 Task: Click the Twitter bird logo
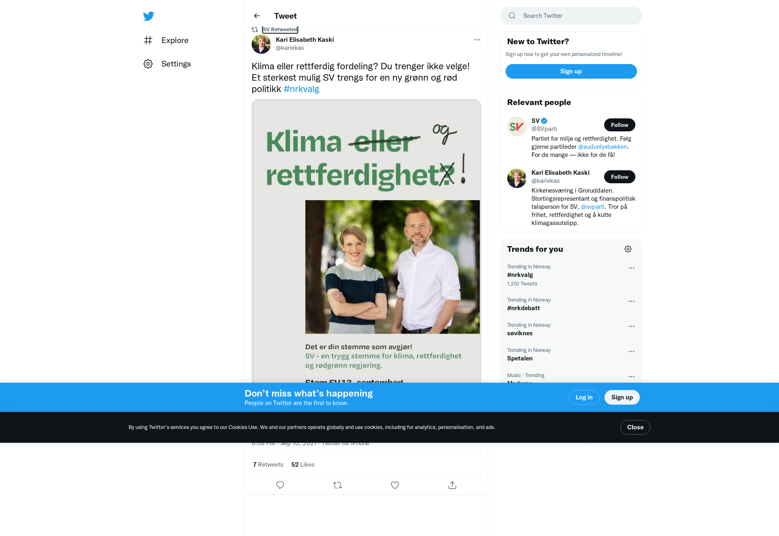(x=148, y=16)
